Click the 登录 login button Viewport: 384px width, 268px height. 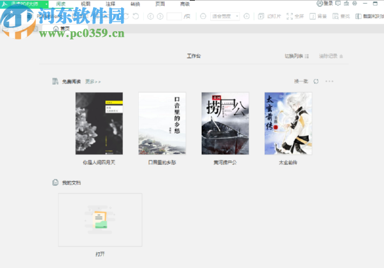(x=325, y=3)
